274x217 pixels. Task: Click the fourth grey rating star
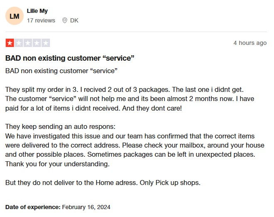[x=37, y=43]
